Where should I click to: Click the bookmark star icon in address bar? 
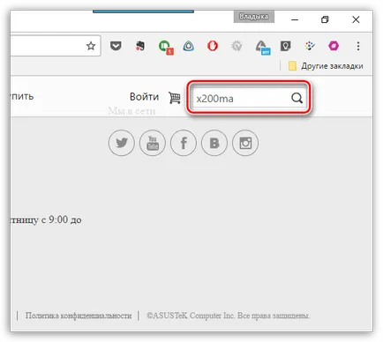(91, 46)
